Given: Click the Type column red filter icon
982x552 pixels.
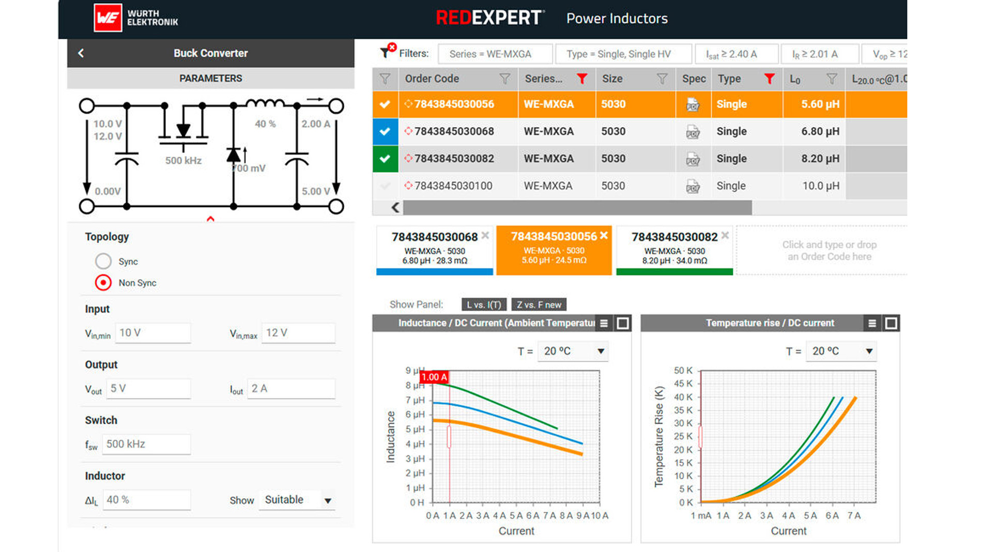Looking at the screenshot, I should tap(769, 79).
